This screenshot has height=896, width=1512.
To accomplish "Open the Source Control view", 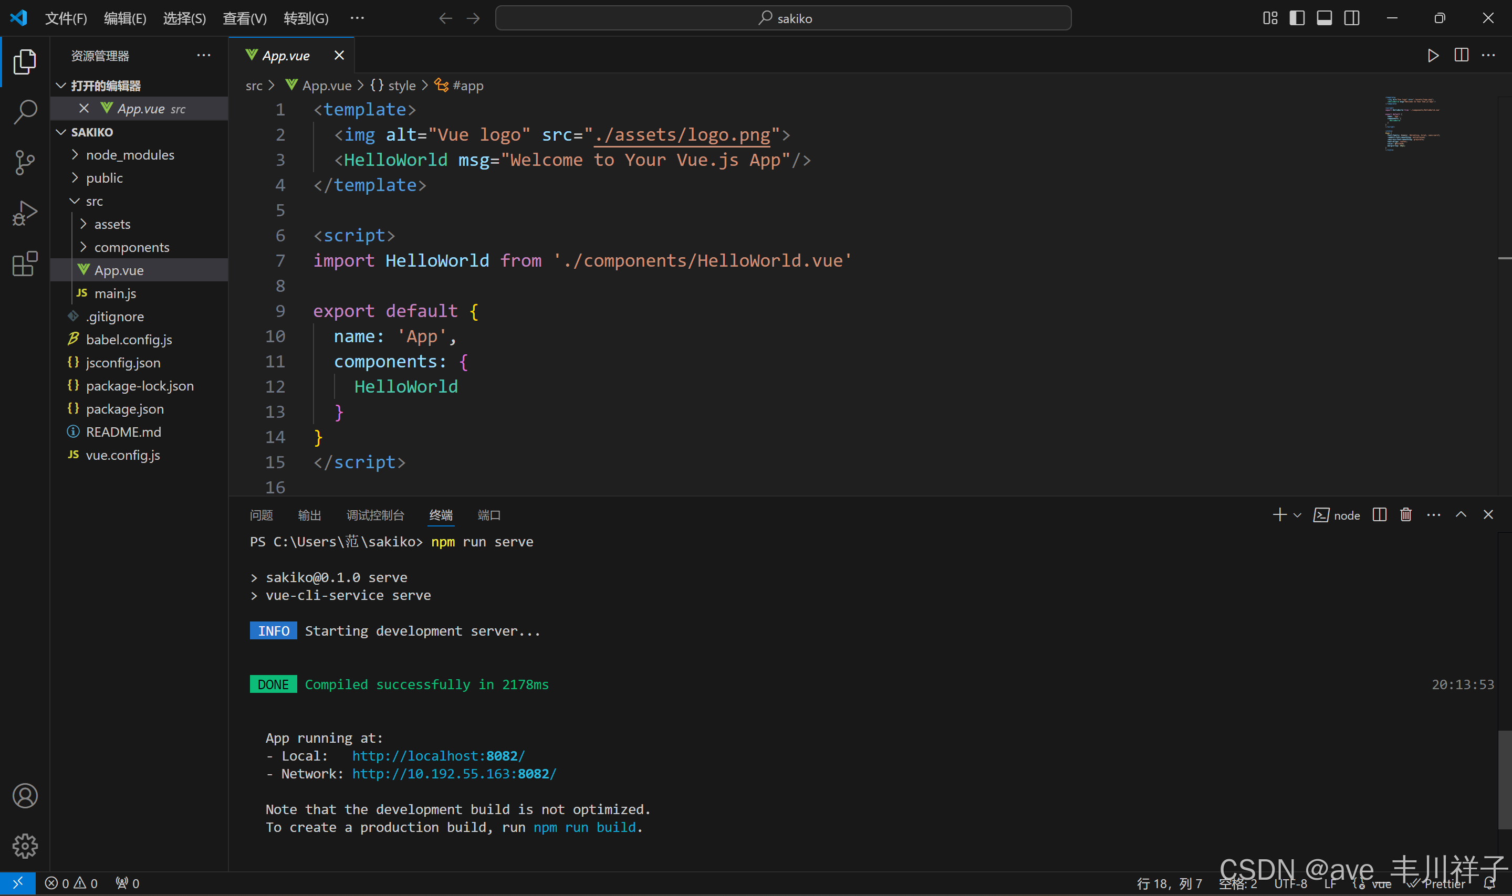I will [25, 162].
